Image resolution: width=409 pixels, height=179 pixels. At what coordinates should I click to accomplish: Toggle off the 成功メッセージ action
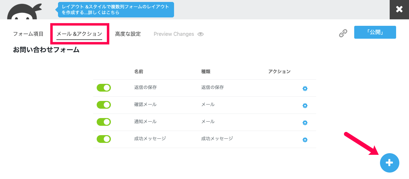104,139
